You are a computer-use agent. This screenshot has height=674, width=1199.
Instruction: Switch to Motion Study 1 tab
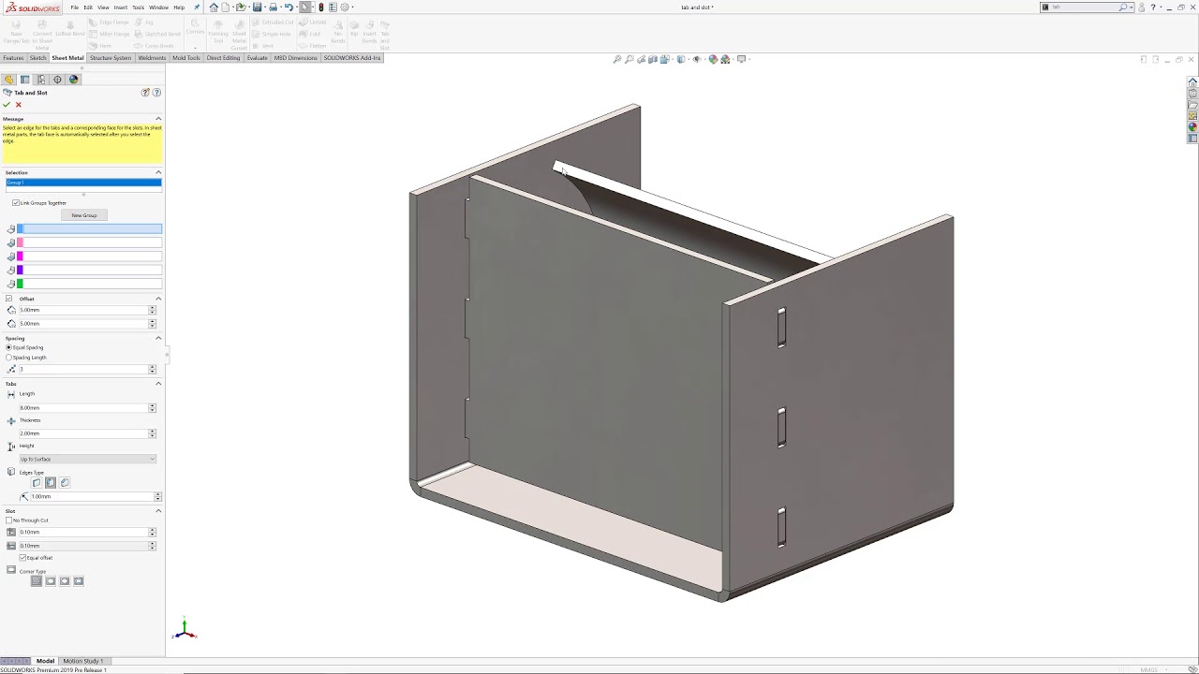tap(82, 661)
